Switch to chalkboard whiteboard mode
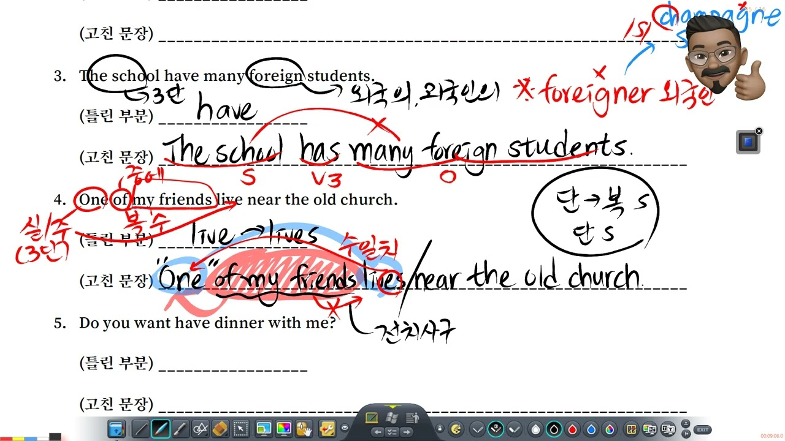The height and width of the screenshot is (441, 785). point(371,418)
